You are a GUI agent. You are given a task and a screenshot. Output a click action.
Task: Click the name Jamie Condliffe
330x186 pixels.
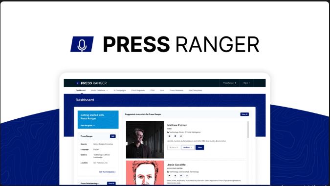pyautogui.click(x=176, y=165)
